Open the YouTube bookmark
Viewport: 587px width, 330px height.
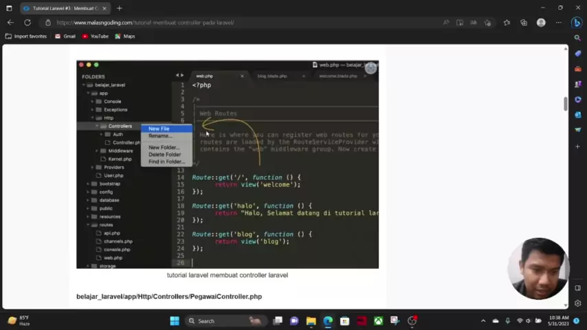click(95, 36)
